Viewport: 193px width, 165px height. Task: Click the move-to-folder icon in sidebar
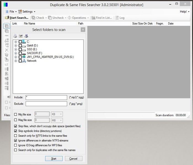[7, 60]
